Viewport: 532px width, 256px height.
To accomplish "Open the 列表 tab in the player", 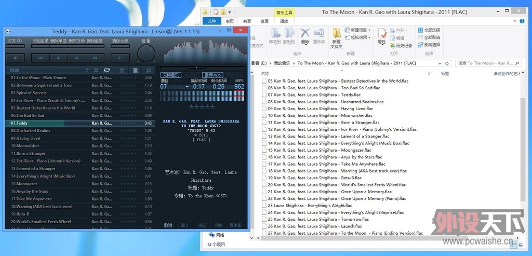I will point(219,225).
